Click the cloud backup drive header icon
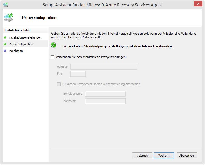The width and height of the screenshot is (205, 165). 9,17
